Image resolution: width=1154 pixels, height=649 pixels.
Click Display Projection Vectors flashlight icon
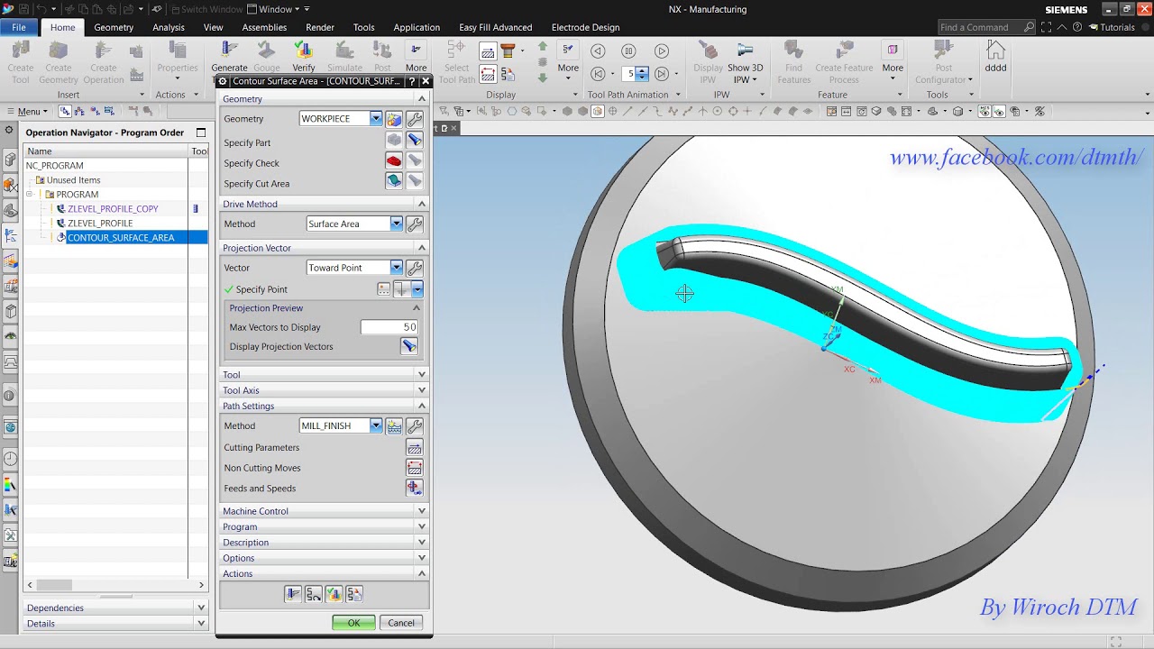click(x=409, y=346)
